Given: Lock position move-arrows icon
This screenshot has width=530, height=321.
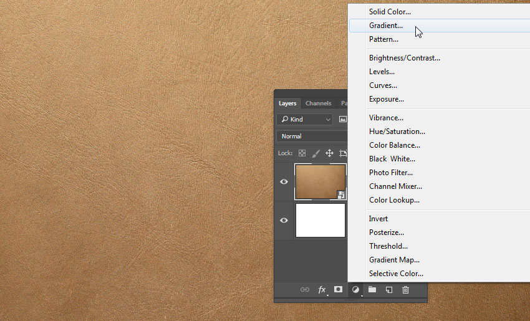Looking at the screenshot, I should pos(329,153).
